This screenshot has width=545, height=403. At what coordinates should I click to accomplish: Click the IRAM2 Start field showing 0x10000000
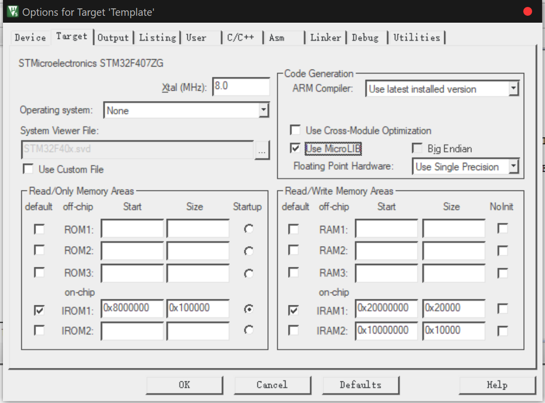point(386,331)
